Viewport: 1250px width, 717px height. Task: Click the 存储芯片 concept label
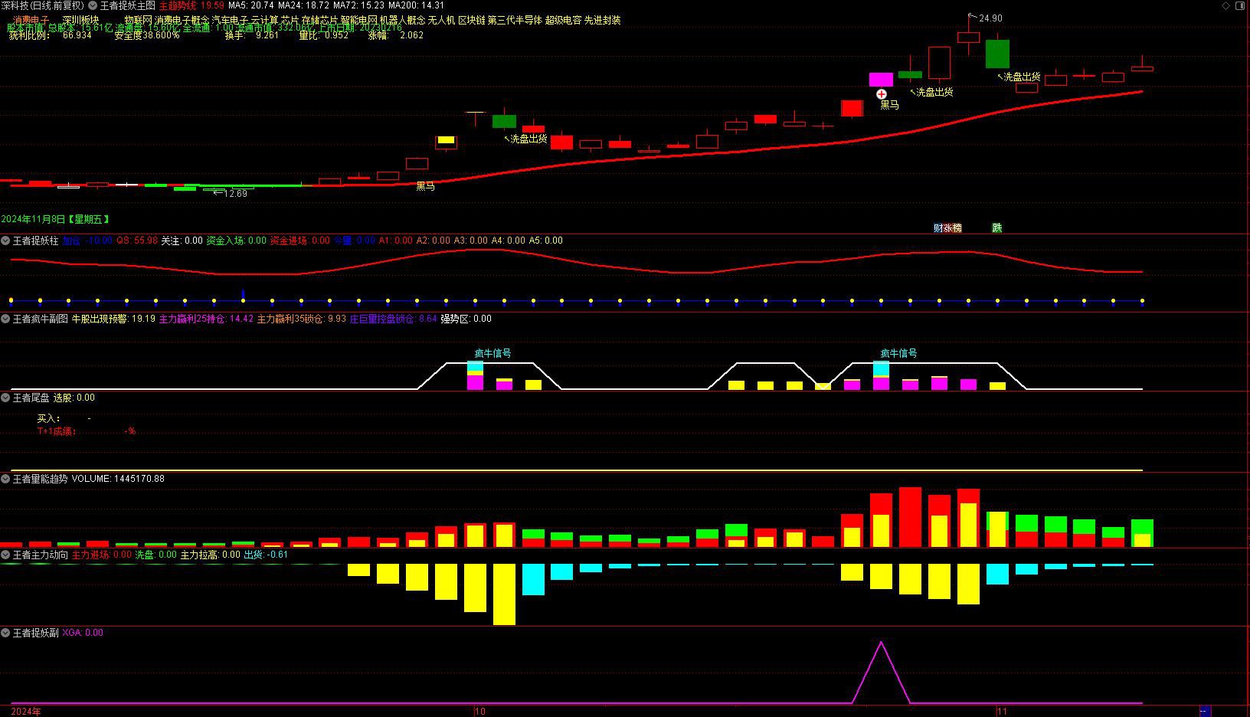(x=319, y=20)
